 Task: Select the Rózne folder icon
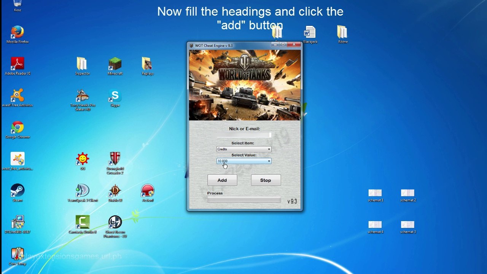[342, 35]
